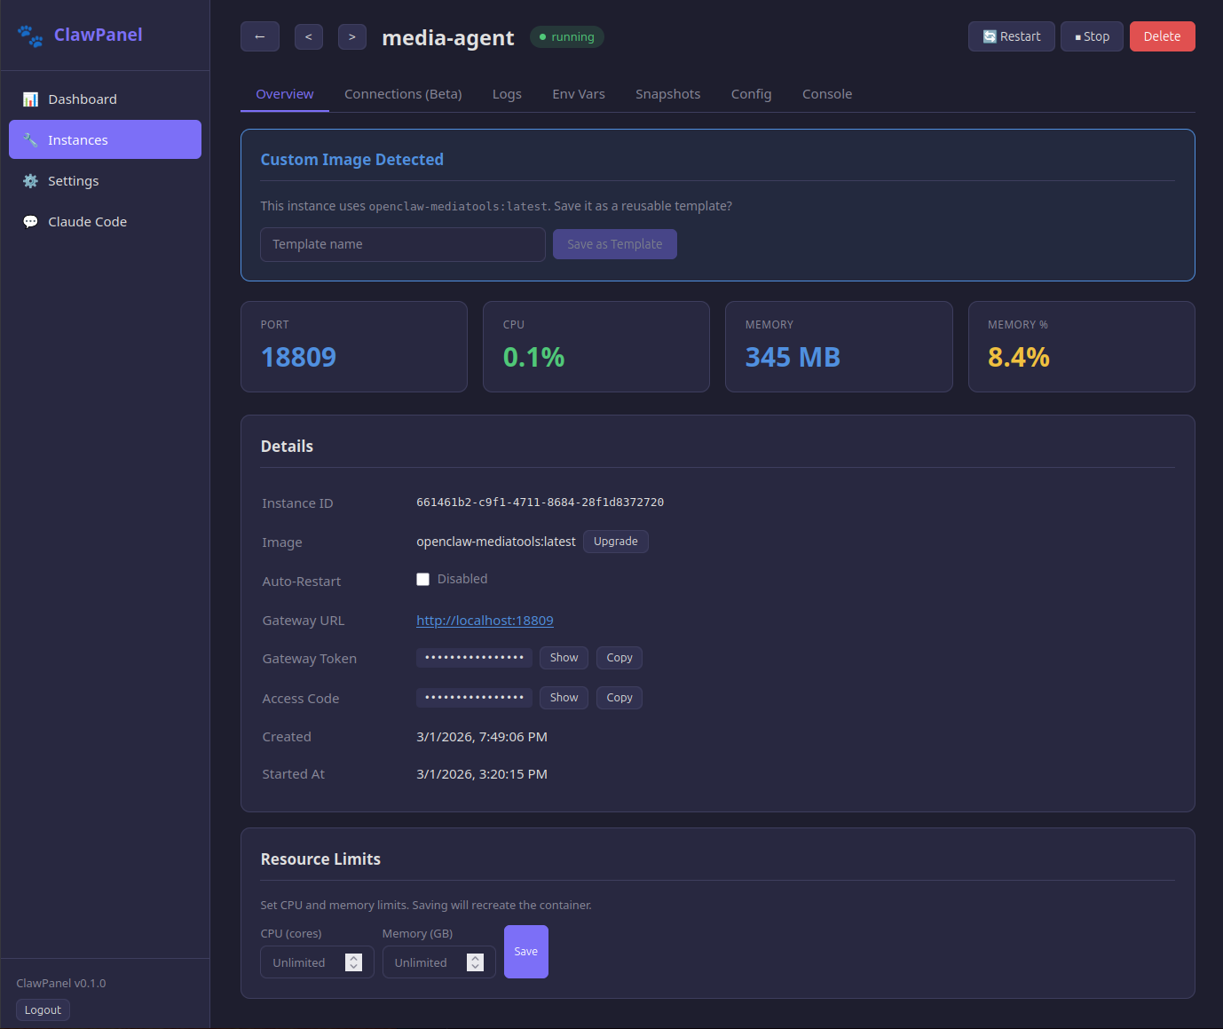Go to next instance with > button
The image size is (1223, 1029).
pyautogui.click(x=352, y=37)
